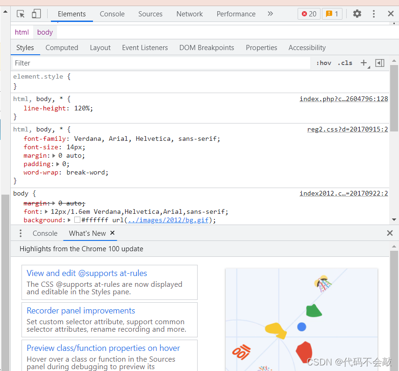Switch to the drawer Console tab
Viewport: 399px width, 371px height.
45,233
